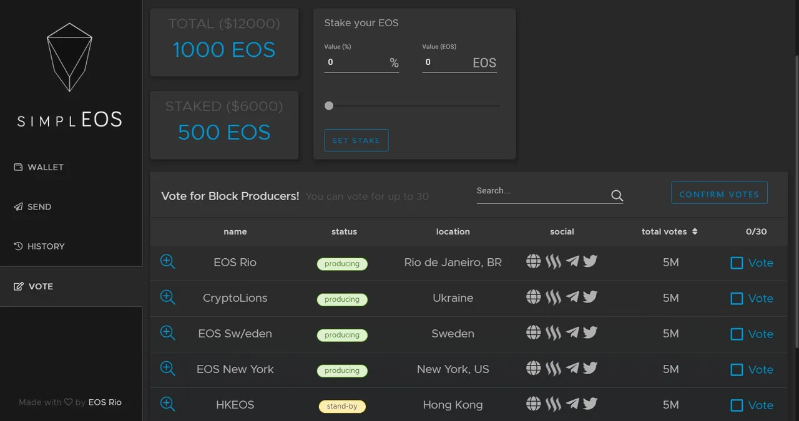The width and height of the screenshot is (799, 421).
Task: Open HKEOS website globe icon
Action: [x=533, y=404]
